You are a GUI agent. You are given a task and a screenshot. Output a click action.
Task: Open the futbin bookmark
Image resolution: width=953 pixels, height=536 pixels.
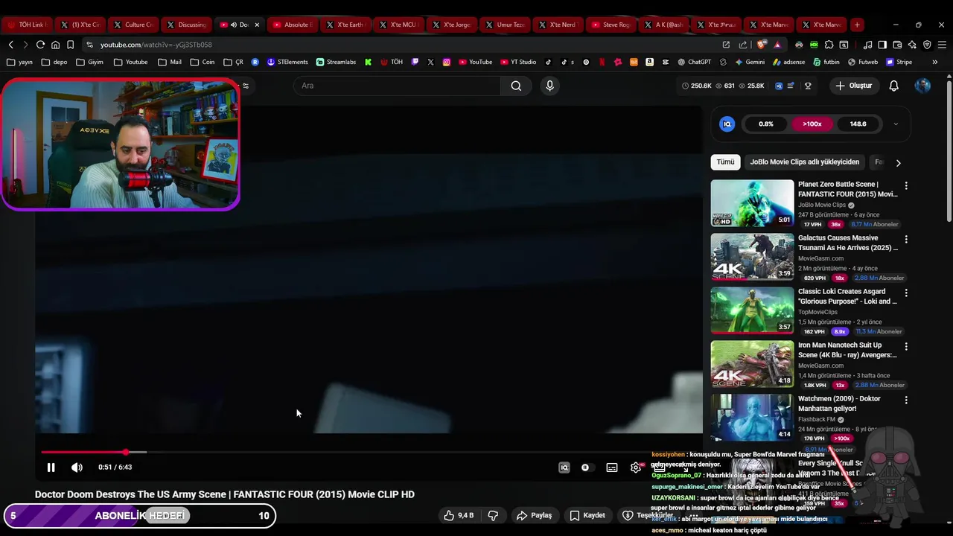click(x=826, y=62)
